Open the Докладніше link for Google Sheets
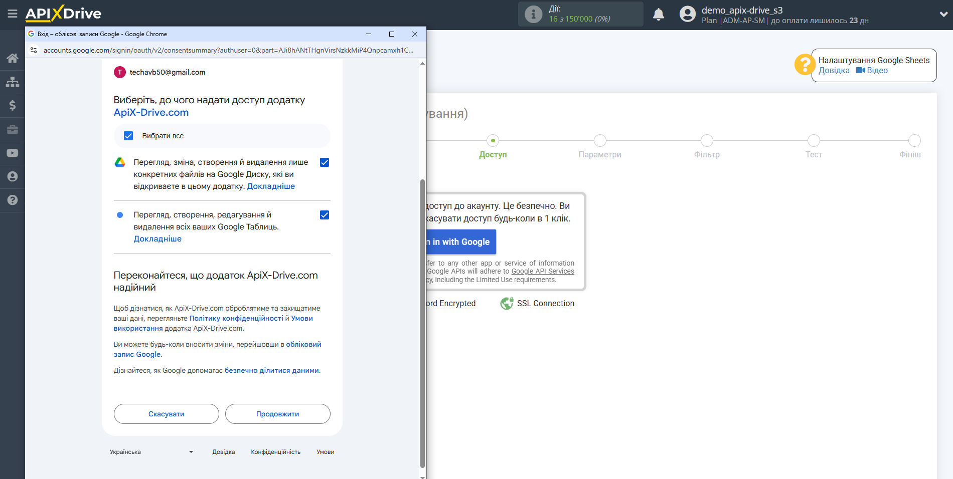The width and height of the screenshot is (953, 479). pyautogui.click(x=157, y=239)
